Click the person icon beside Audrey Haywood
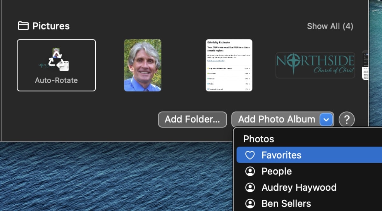This screenshot has width=382, height=211. coord(250,187)
